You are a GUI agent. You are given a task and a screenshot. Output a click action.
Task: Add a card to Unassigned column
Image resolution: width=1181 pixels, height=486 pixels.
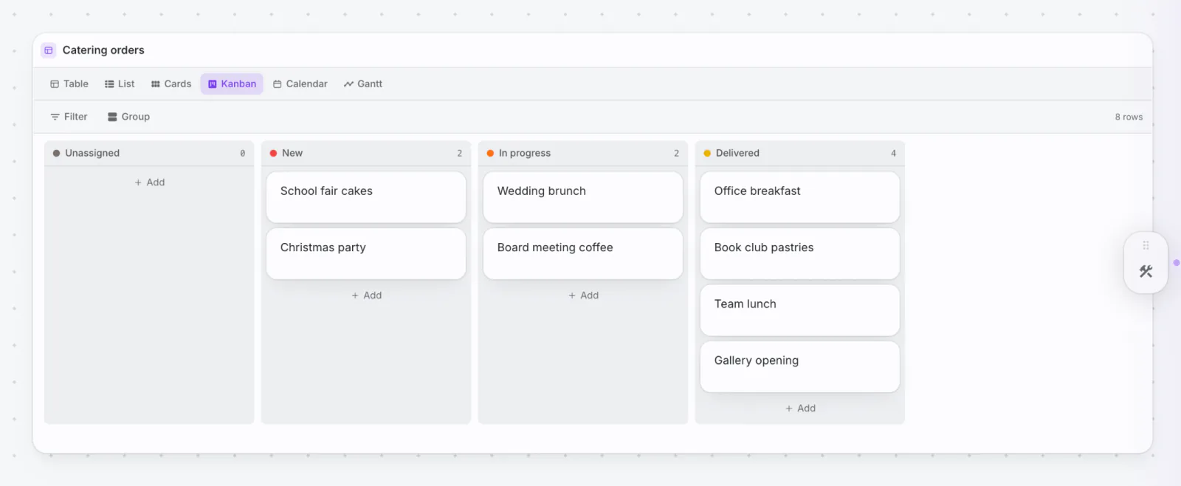(149, 182)
